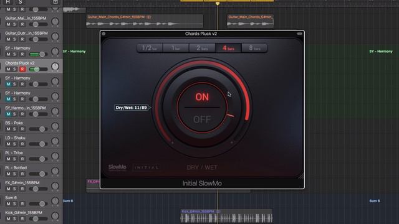Record-enable the Kick_G#min_155BPM track
The width and height of the screenshot is (399, 224).
(x=22, y=218)
